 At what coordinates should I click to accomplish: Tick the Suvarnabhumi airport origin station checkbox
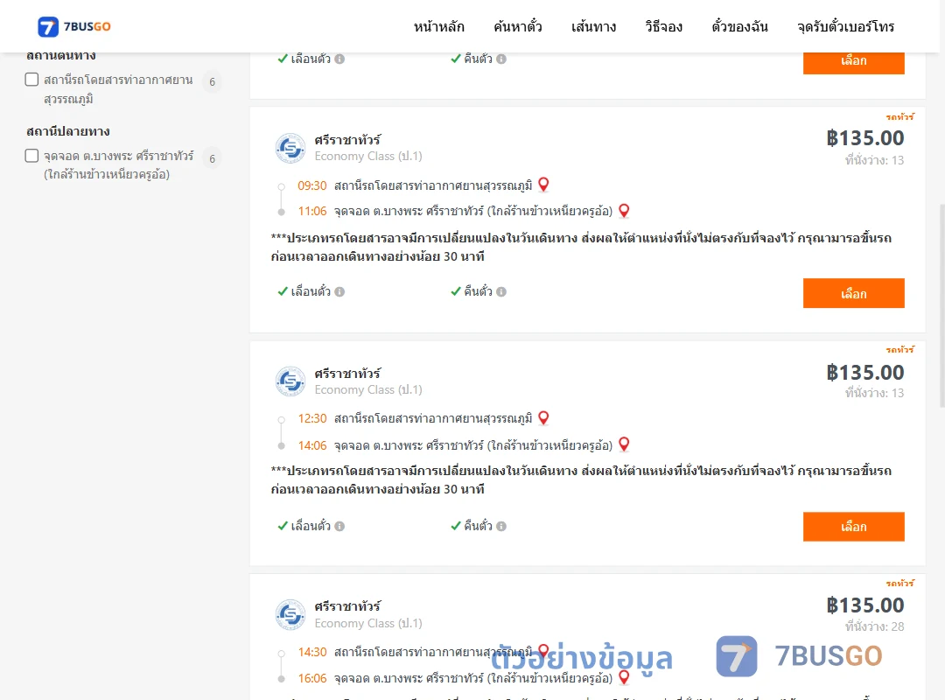point(32,80)
